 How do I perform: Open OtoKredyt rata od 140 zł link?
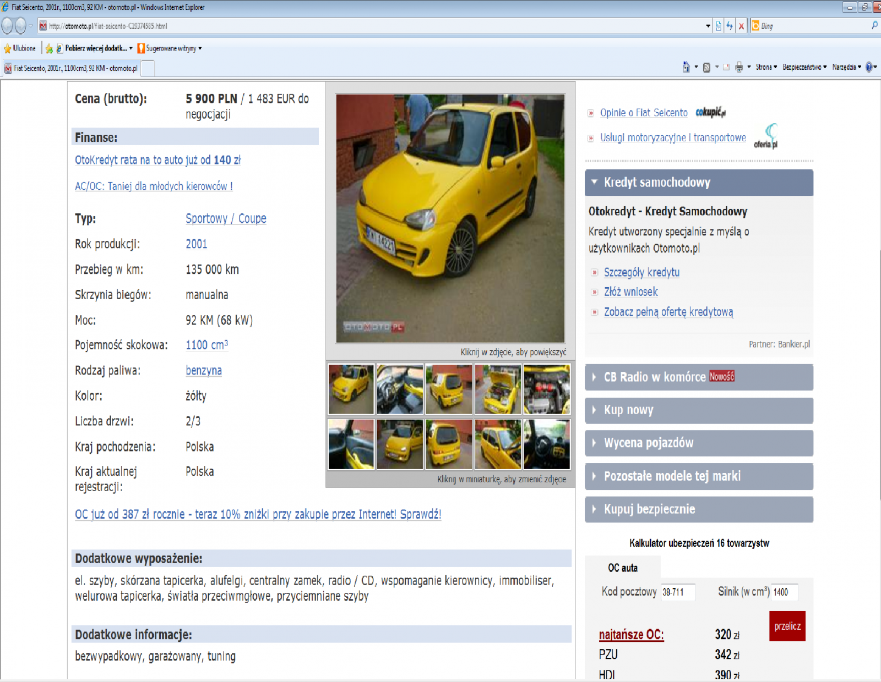coord(158,160)
